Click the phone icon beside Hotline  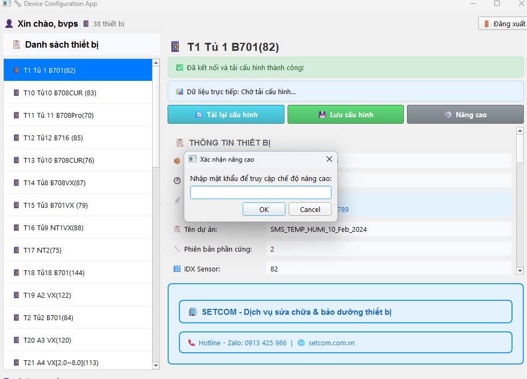[x=192, y=343]
